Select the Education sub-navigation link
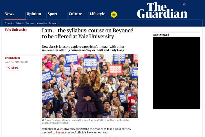Screen dimensions: 205x137 point(9,23)
